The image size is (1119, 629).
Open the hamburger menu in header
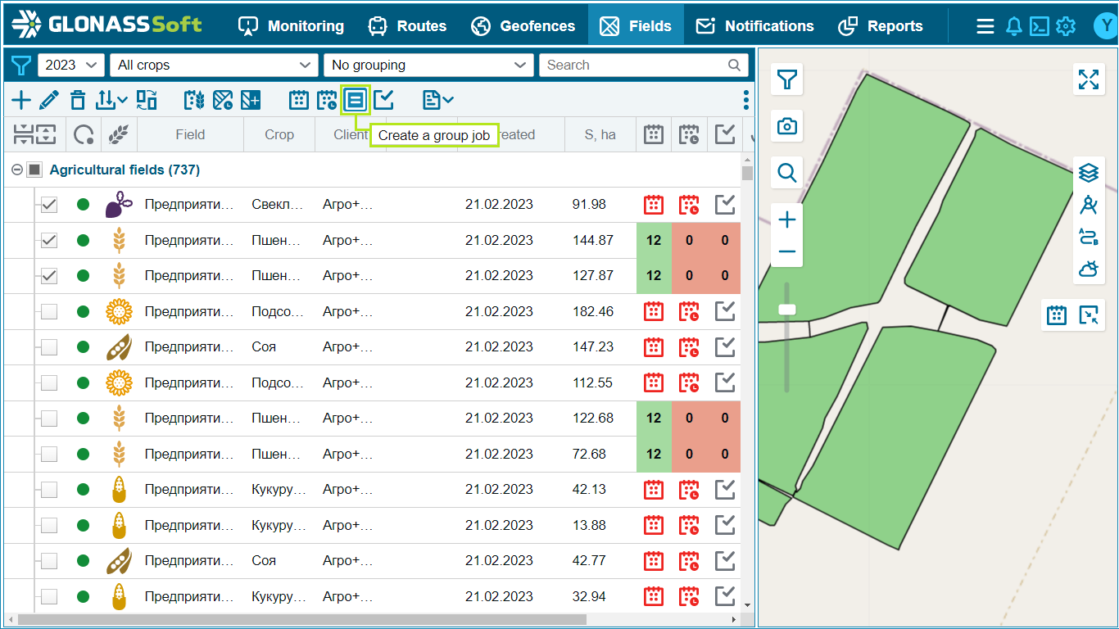tap(985, 26)
